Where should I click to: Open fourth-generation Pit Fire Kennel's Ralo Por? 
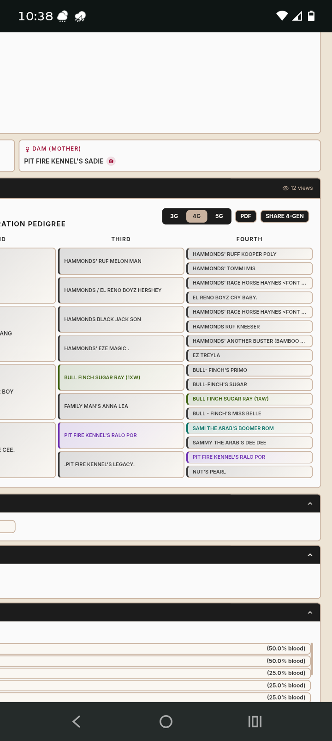(249, 457)
